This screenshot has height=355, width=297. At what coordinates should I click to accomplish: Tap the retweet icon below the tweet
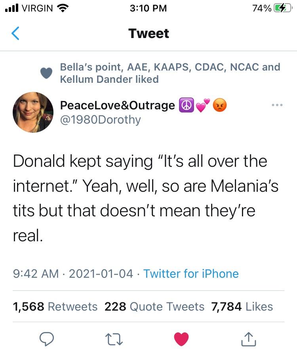click(x=114, y=339)
